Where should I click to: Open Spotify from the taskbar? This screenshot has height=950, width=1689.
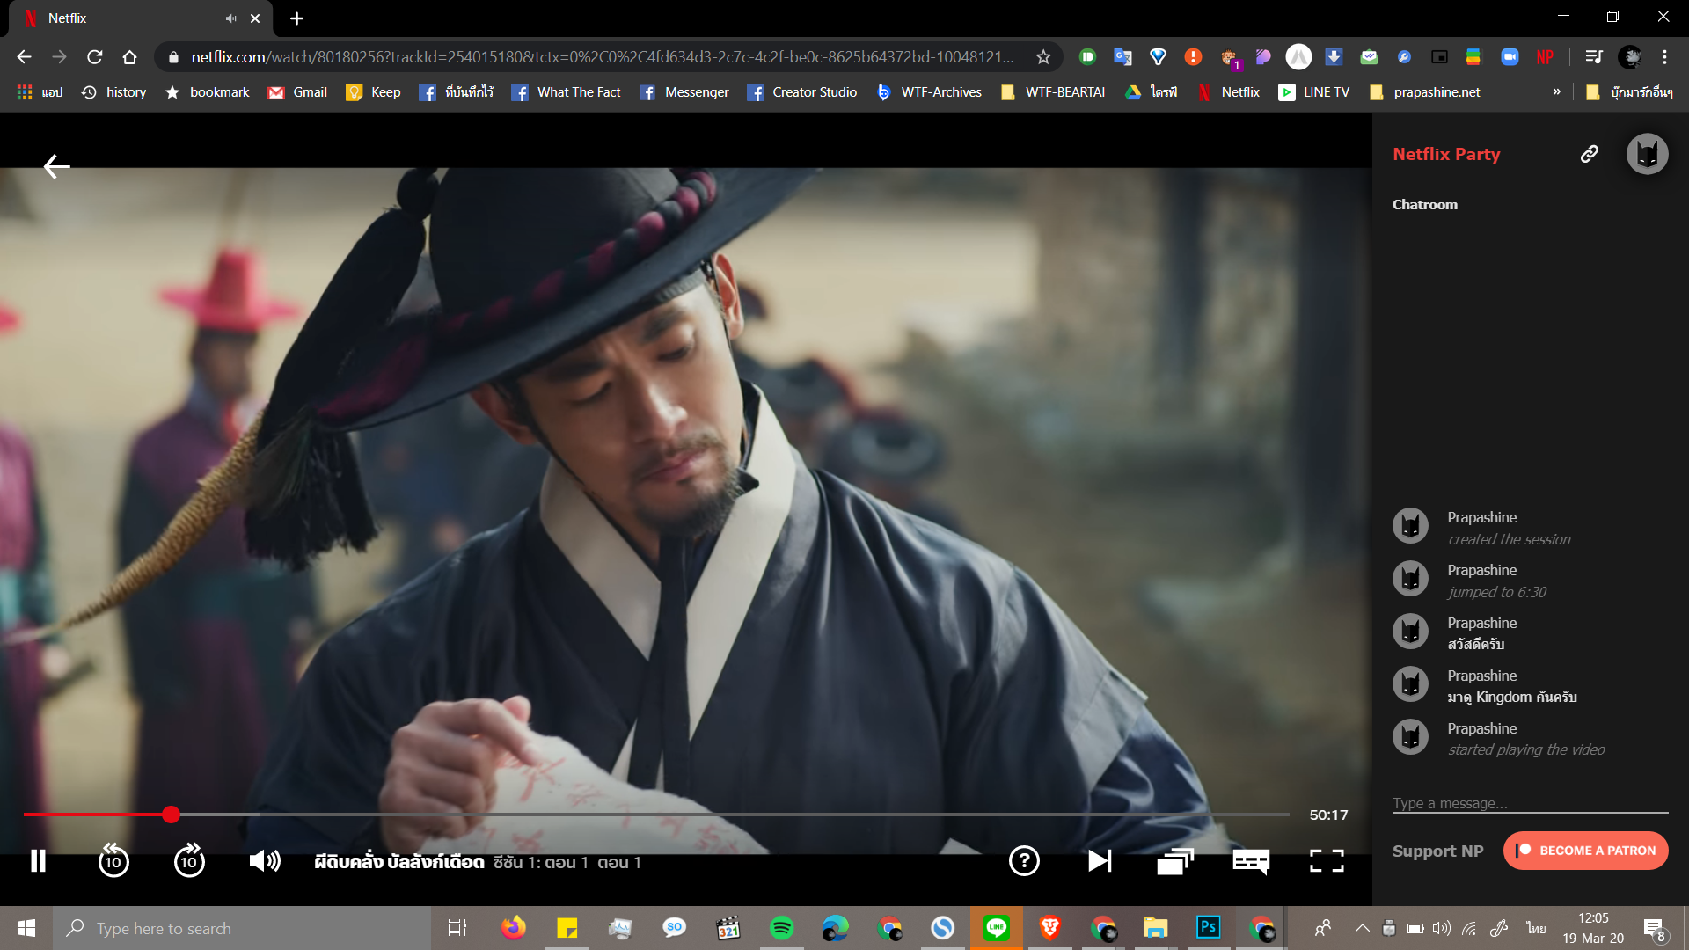point(781,928)
